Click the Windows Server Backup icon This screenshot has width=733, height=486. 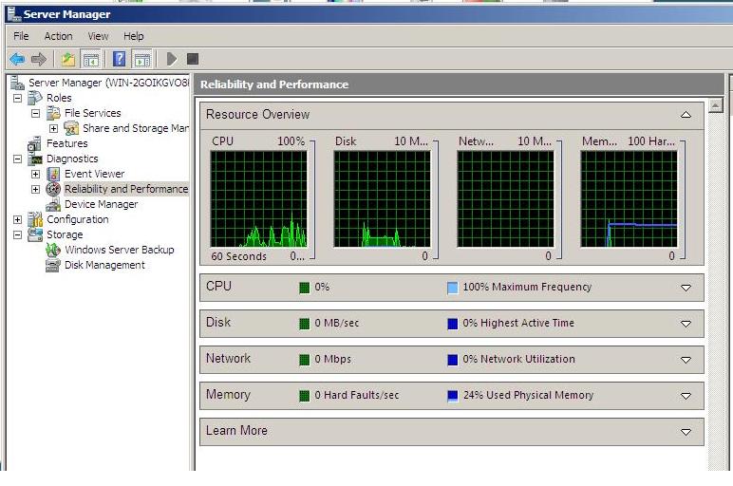pyautogui.click(x=53, y=250)
